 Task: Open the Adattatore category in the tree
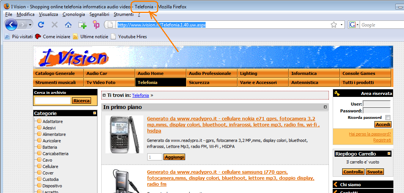pyautogui.click(x=53, y=121)
